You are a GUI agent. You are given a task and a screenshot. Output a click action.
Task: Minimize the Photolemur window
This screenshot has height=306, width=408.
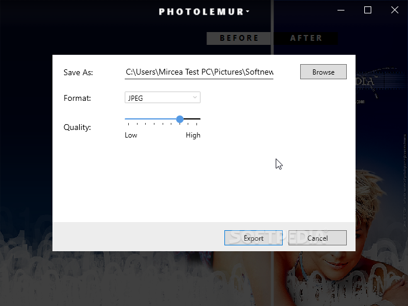point(341,10)
